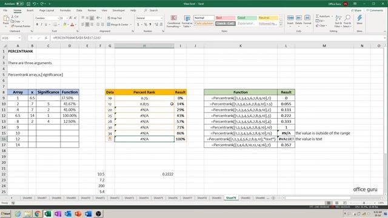
Task: Open the Borders dropdown arrow
Action: [59, 25]
